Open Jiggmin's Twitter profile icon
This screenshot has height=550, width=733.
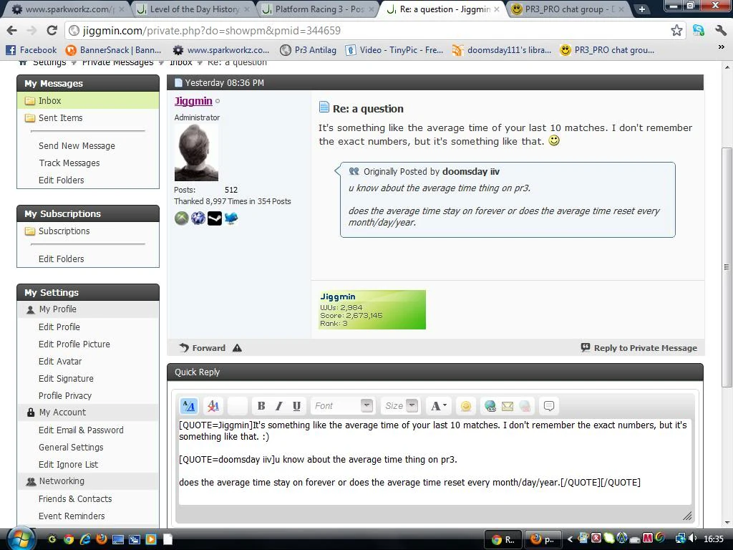pyautogui.click(x=230, y=218)
